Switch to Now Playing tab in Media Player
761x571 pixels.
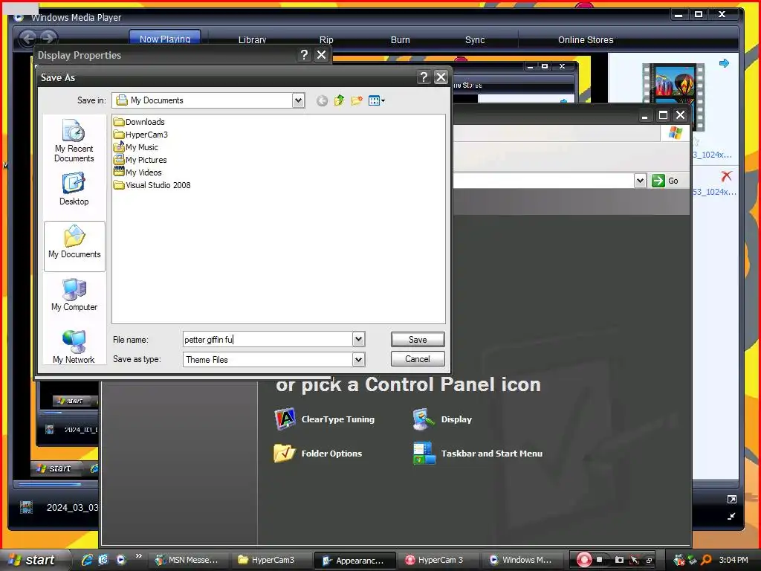click(x=165, y=39)
